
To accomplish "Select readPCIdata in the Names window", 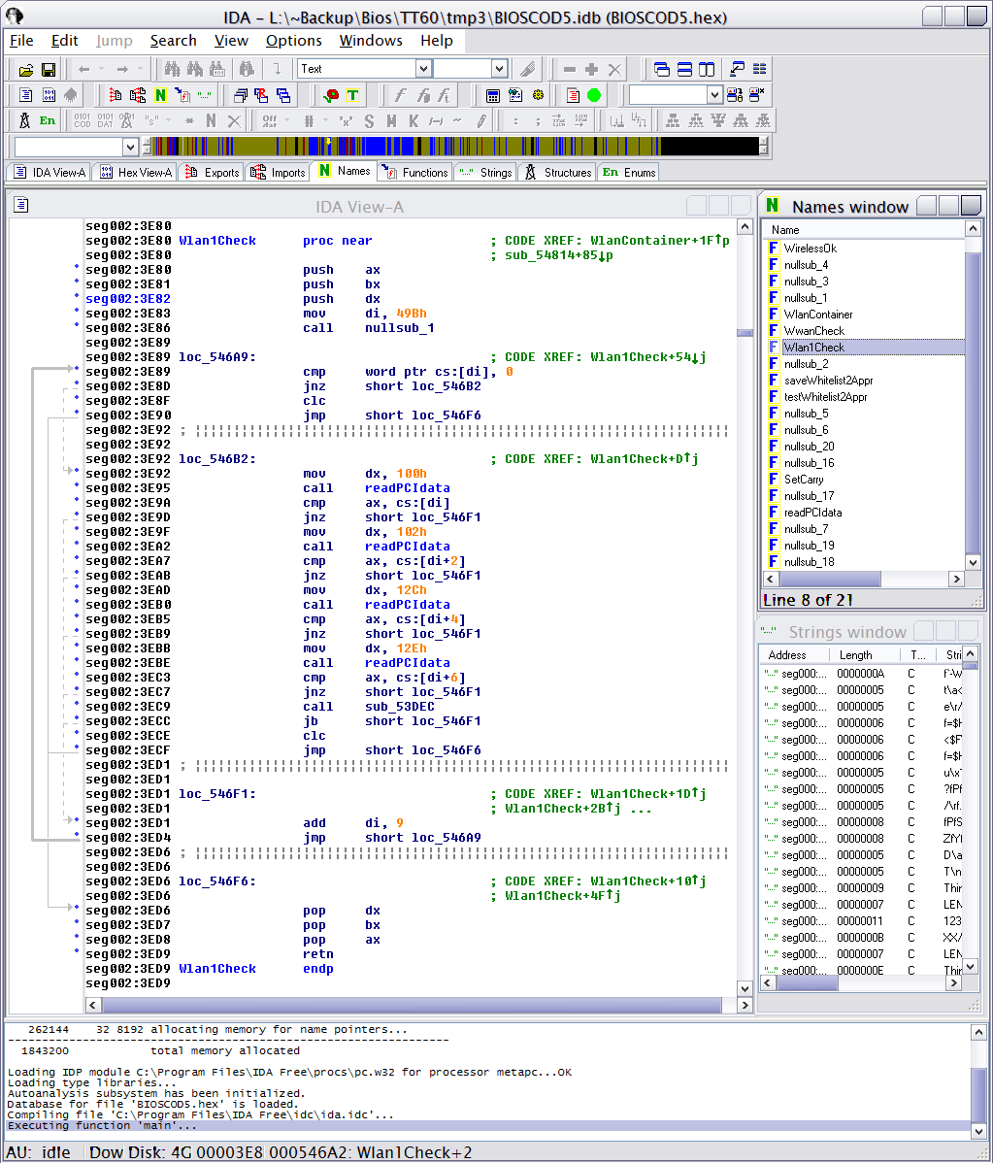I will coord(812,513).
